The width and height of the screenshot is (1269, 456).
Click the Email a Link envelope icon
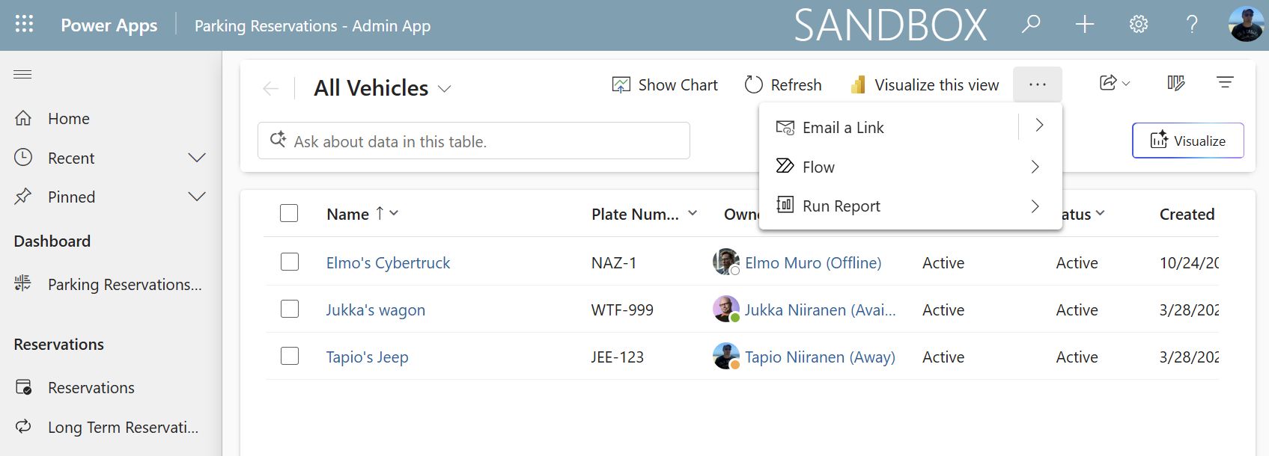(x=785, y=127)
